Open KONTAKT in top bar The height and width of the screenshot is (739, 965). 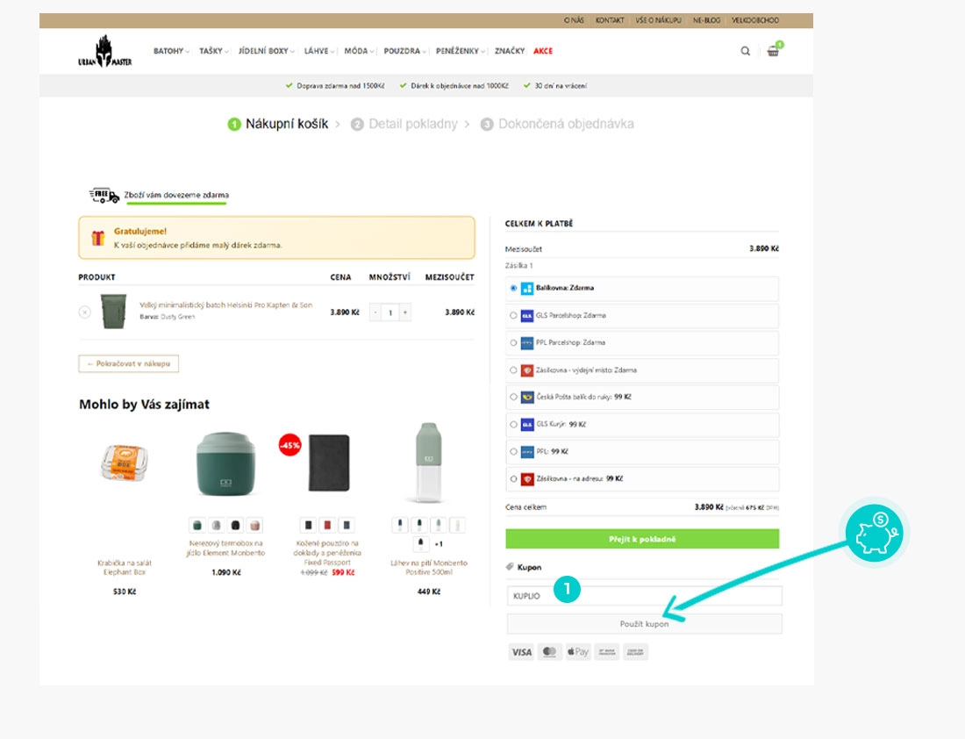(610, 20)
